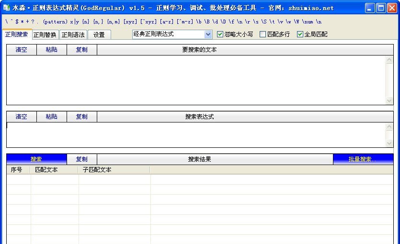This screenshot has height=244, width=400.
Task: Click 清空 for 搜索表达式
Action: click(22, 117)
